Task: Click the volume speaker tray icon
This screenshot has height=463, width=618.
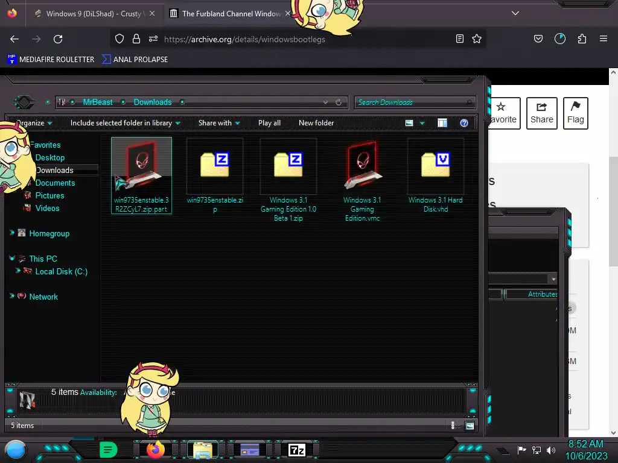Action: click(551, 450)
